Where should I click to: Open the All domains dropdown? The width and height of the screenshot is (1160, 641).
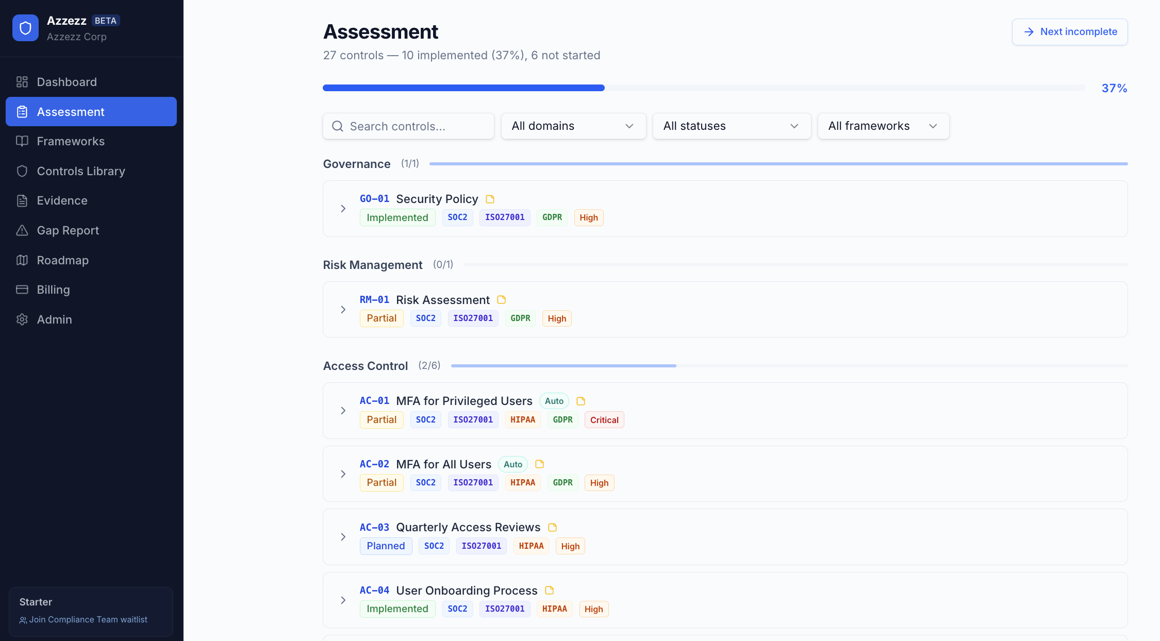tap(573, 126)
